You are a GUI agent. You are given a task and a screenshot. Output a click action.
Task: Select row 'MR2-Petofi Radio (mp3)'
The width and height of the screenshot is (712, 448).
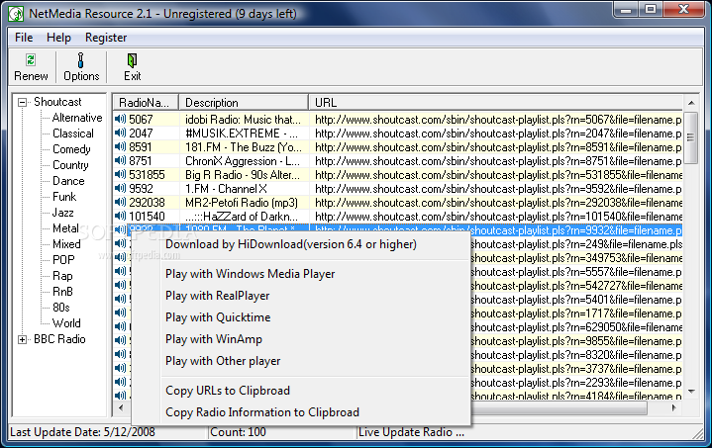(397, 202)
